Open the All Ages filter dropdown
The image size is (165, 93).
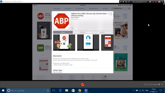(105, 9)
